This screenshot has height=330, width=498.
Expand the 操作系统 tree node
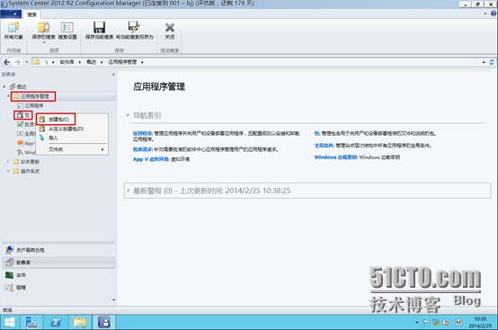pos(8,171)
